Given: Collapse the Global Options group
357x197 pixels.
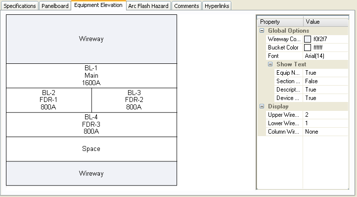Looking at the screenshot, I should tap(262, 31).
